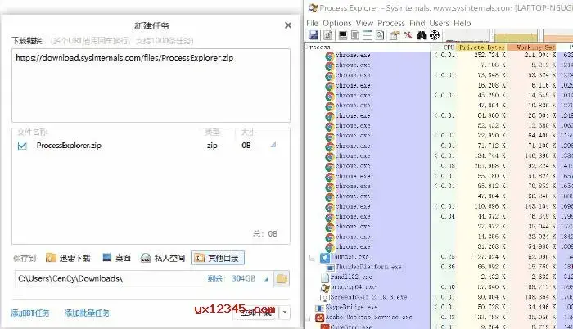
Task: Open System Information toolbar icon
Action: point(343,35)
